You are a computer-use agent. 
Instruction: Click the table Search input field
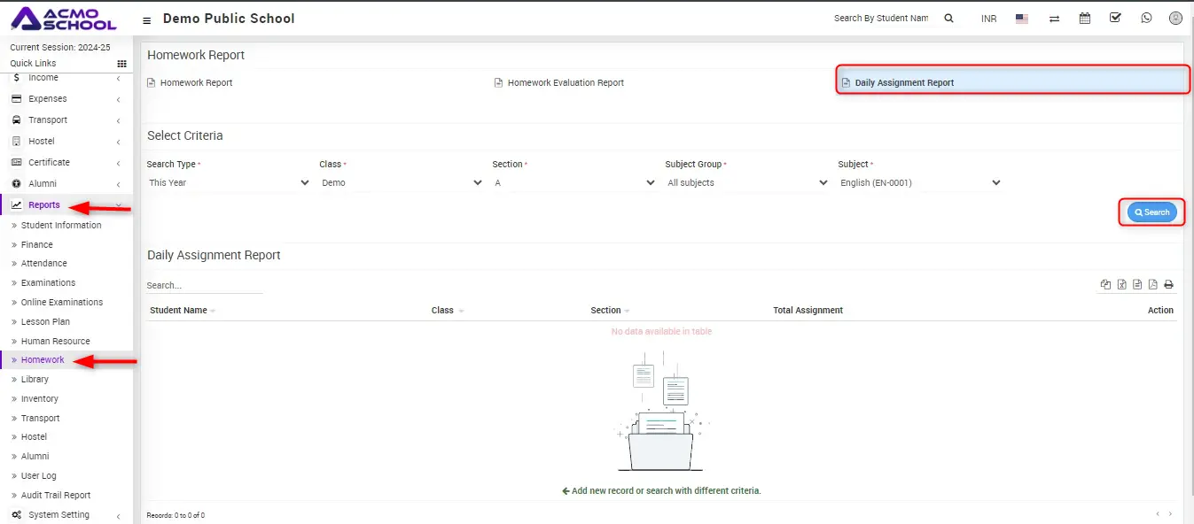204,286
